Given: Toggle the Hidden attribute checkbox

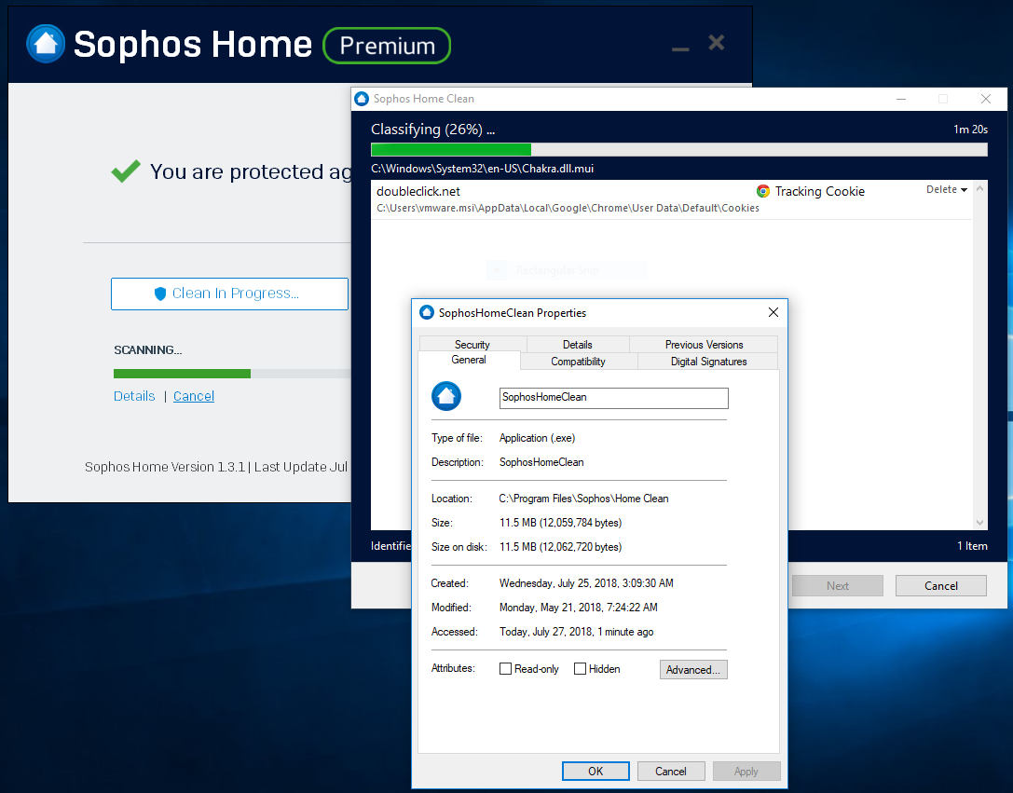Looking at the screenshot, I should tap(581, 669).
